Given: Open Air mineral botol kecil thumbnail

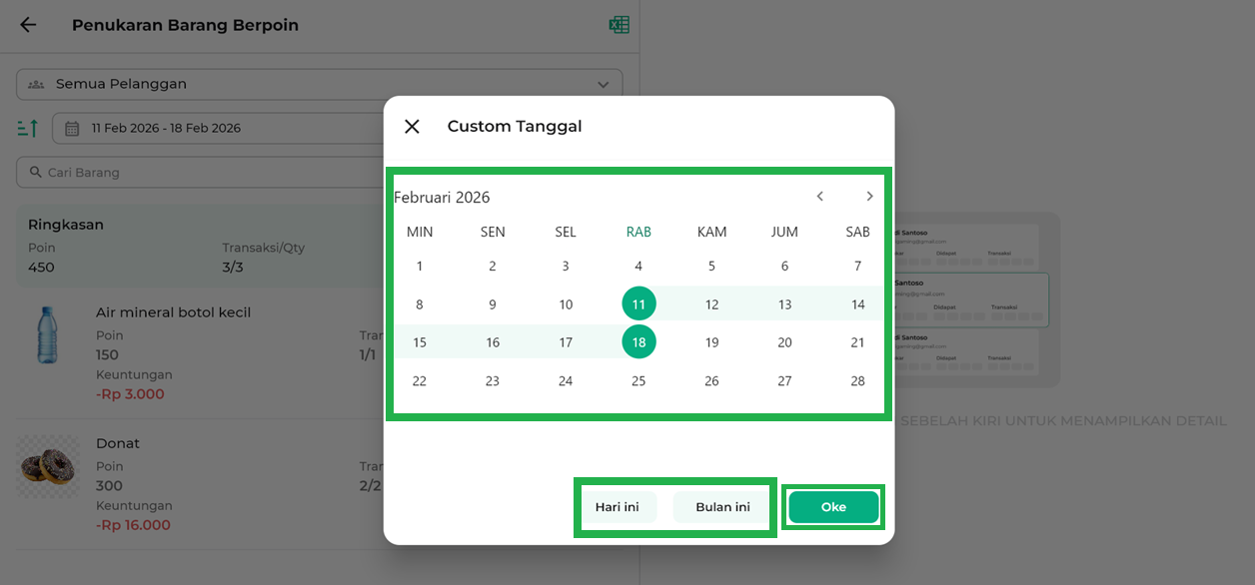Looking at the screenshot, I should [x=47, y=335].
